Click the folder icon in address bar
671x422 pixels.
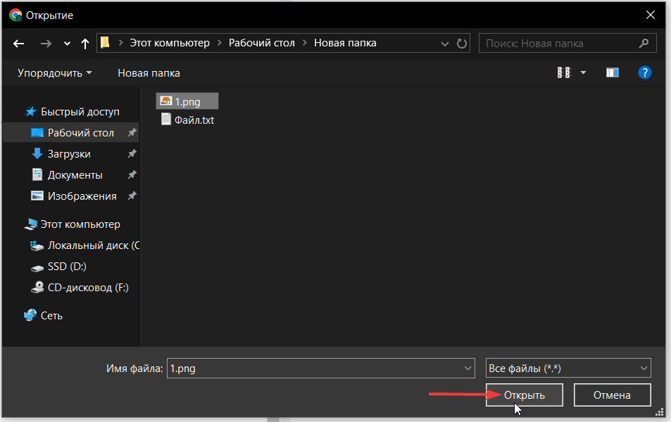(x=106, y=43)
